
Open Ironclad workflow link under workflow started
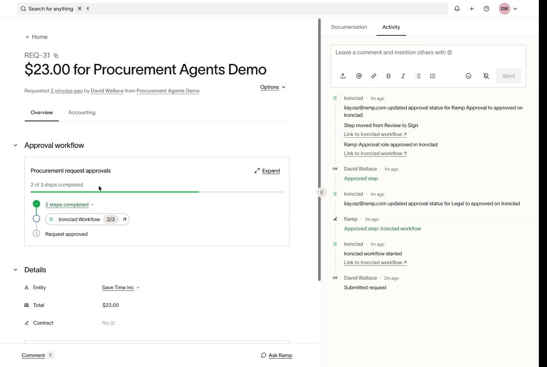coord(375,263)
